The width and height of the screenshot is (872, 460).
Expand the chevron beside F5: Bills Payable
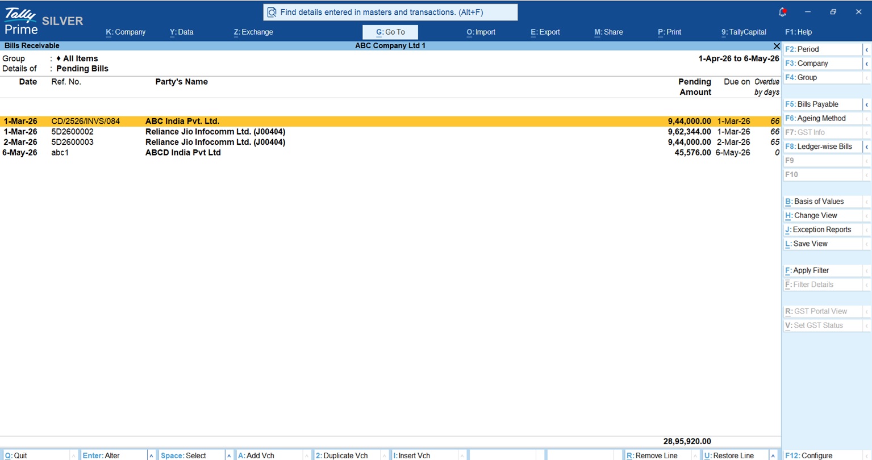[867, 105]
